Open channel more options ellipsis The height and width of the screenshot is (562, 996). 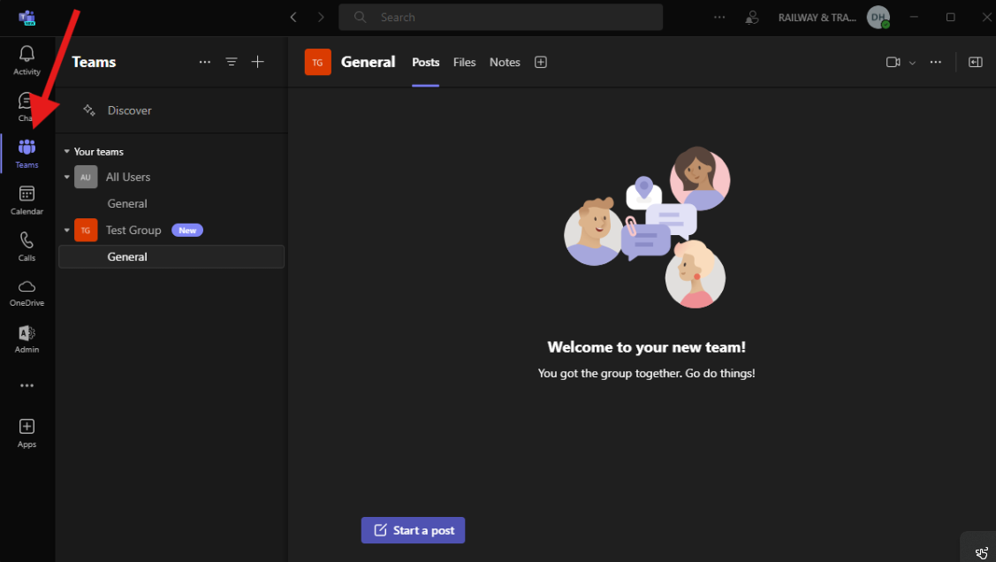[x=936, y=62]
